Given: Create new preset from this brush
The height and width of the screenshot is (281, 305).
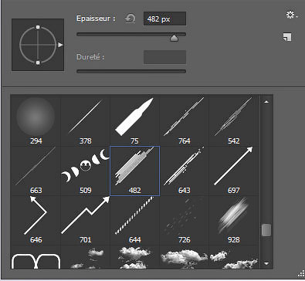Looking at the screenshot, I should [x=287, y=37].
